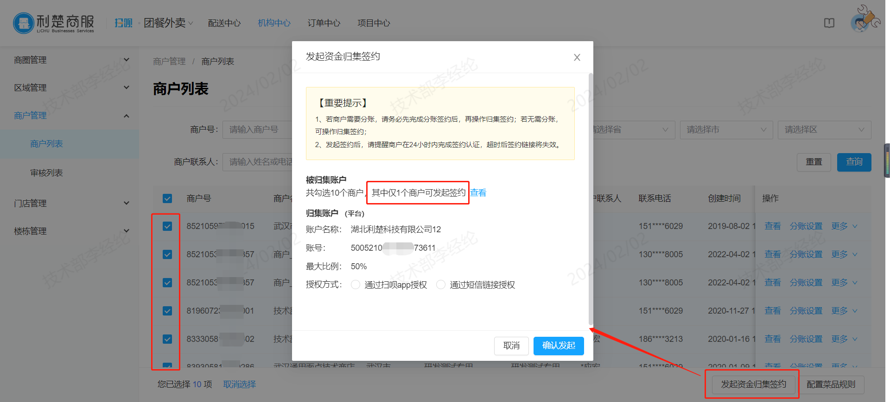The image size is (890, 402).
Task: Open 更多 dropdown for 2019-08-02 row
Action: (844, 226)
